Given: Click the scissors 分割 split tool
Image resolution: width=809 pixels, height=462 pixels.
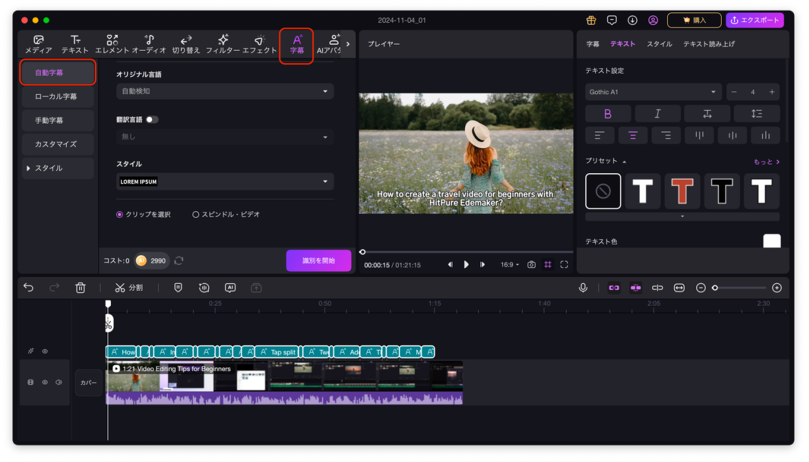Looking at the screenshot, I should point(129,287).
